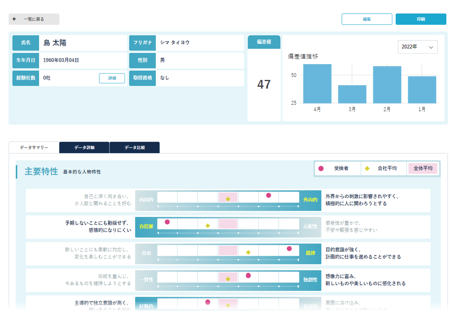Click pink dot on 自由-規律 scale
Screen dimensions: 455x330
click(x=289, y=249)
